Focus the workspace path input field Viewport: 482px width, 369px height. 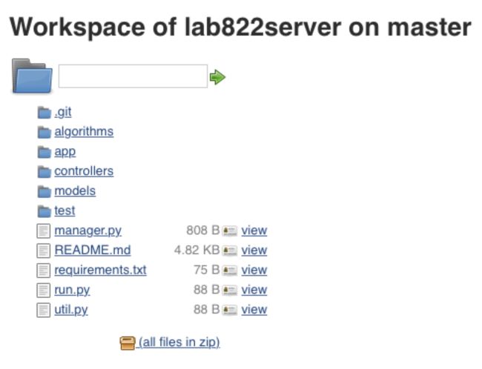133,76
